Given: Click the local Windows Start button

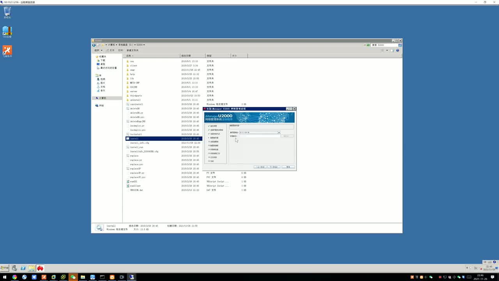Looking at the screenshot, I should click(x=5, y=277).
